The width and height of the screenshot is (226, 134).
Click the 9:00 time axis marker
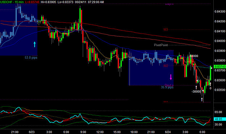coord(83,132)
